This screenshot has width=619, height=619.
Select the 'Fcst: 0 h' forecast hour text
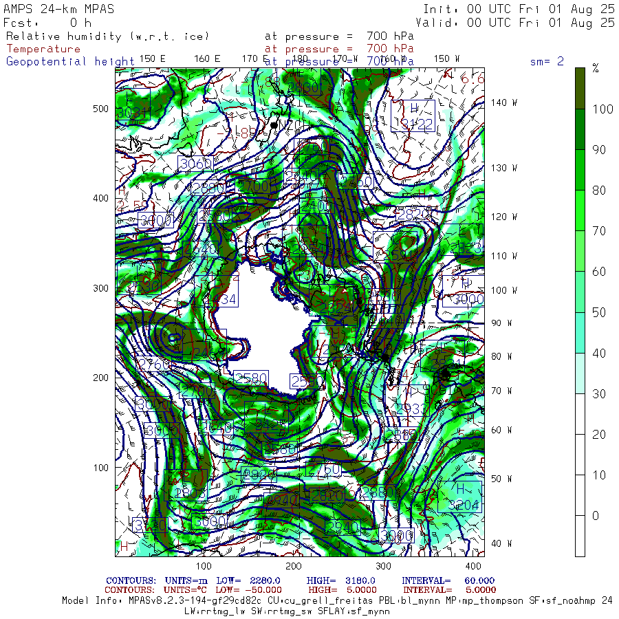(47, 23)
